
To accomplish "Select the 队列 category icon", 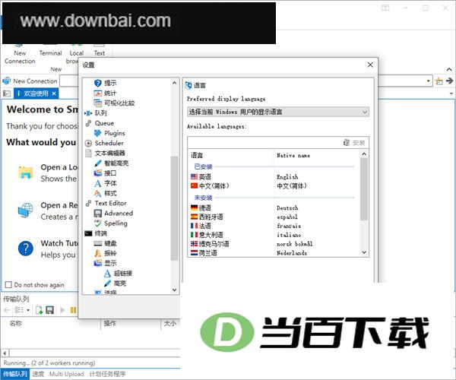I will pos(88,113).
